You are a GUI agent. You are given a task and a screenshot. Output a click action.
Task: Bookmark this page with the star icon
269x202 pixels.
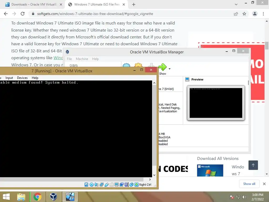pos(244,14)
